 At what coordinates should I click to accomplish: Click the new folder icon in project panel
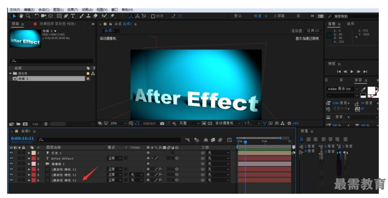click(18, 124)
